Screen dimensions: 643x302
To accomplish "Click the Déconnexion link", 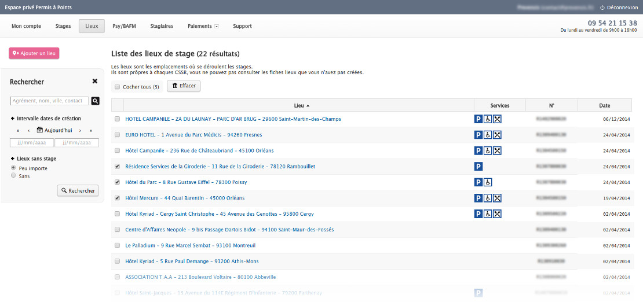I will pyautogui.click(x=619, y=8).
